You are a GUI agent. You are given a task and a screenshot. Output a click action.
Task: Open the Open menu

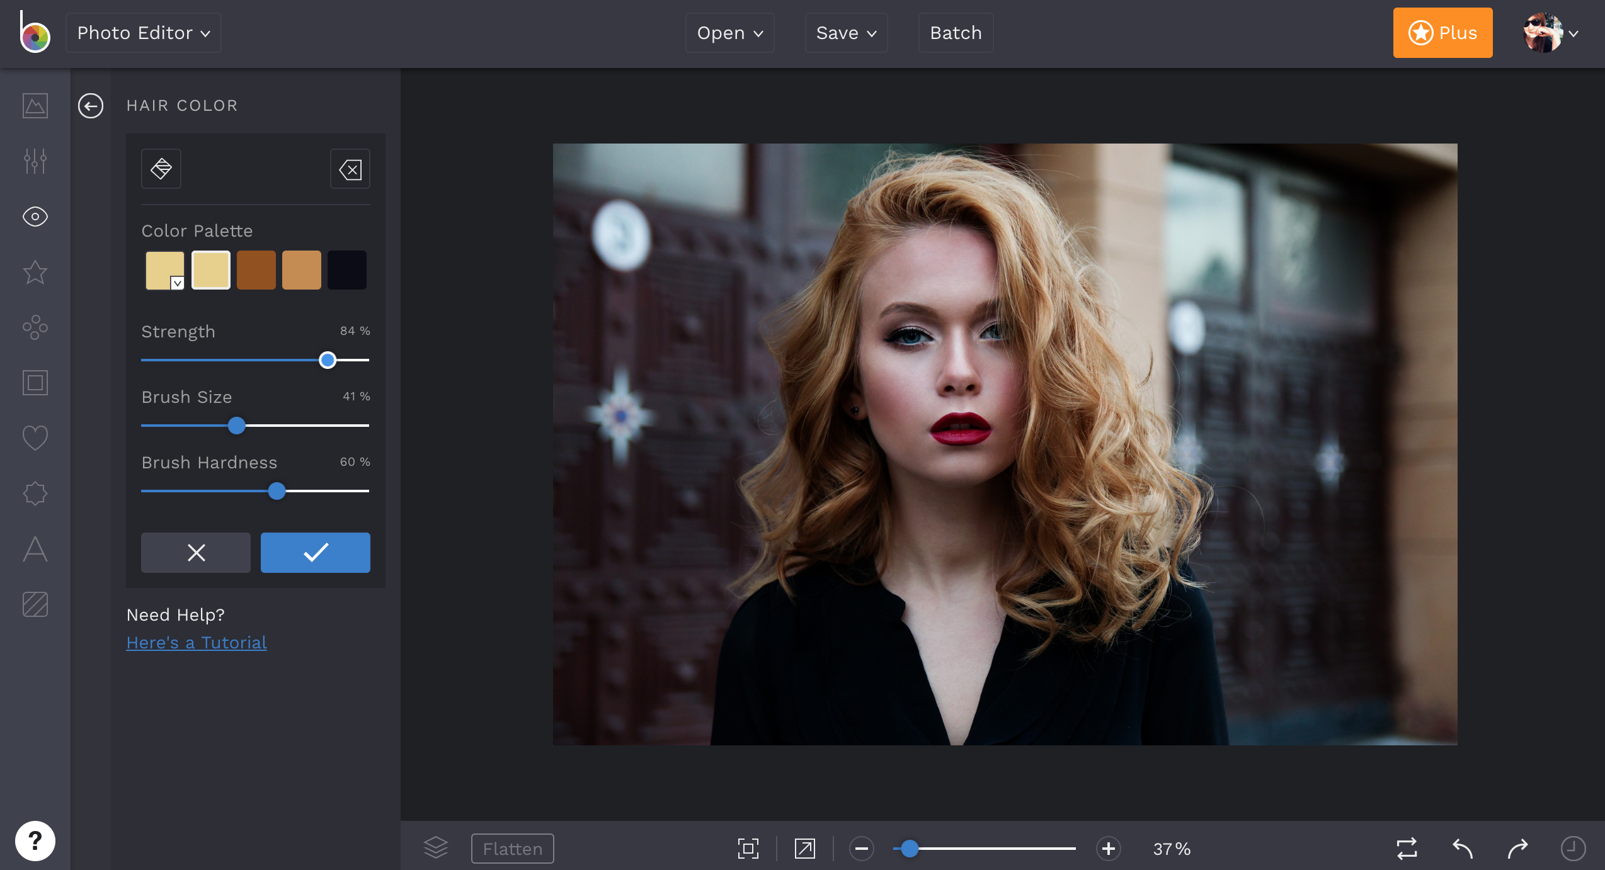pos(729,33)
